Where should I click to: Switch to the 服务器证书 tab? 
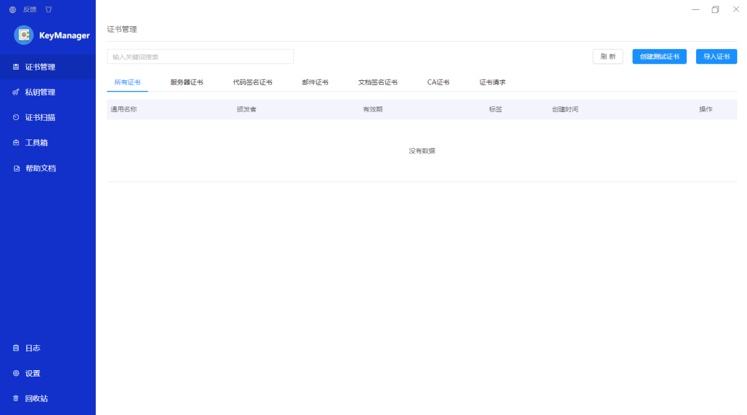point(187,82)
